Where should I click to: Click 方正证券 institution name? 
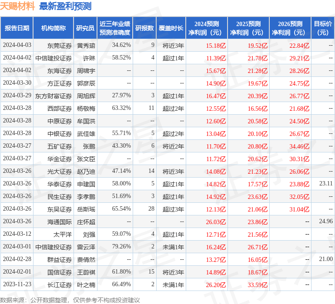60,83
